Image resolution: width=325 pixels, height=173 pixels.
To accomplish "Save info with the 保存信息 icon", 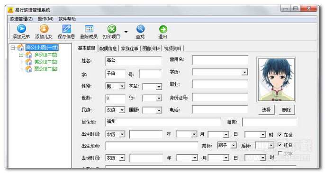I will 66,29.
